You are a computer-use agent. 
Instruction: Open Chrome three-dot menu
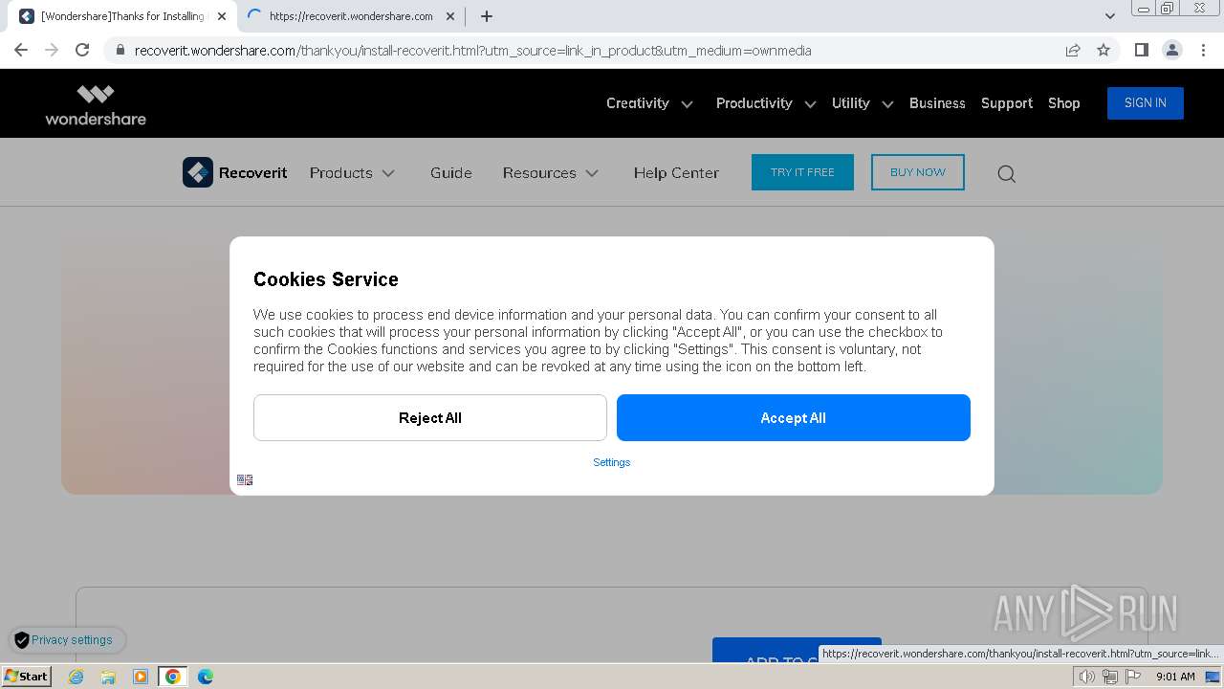pos(1203,50)
